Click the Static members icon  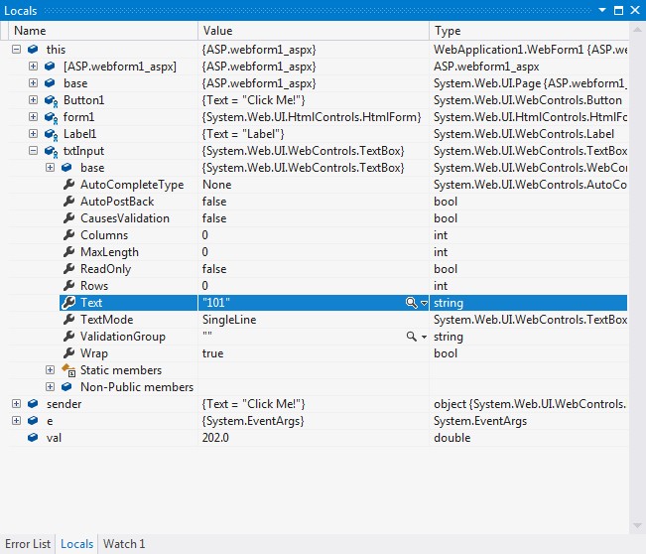pyautogui.click(x=68, y=370)
